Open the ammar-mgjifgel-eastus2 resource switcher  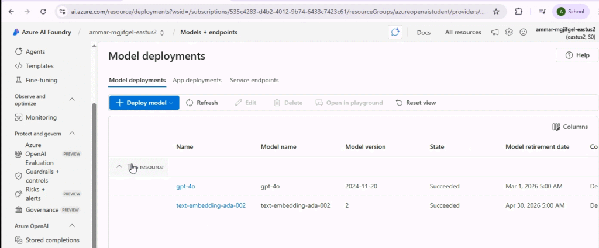[x=127, y=32]
